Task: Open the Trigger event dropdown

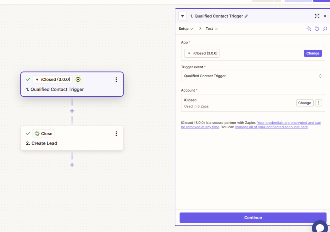Action: click(253, 76)
